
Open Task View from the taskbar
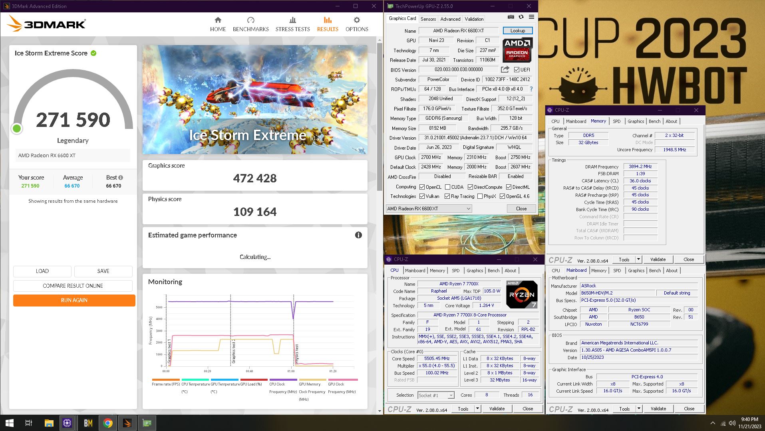point(29,423)
